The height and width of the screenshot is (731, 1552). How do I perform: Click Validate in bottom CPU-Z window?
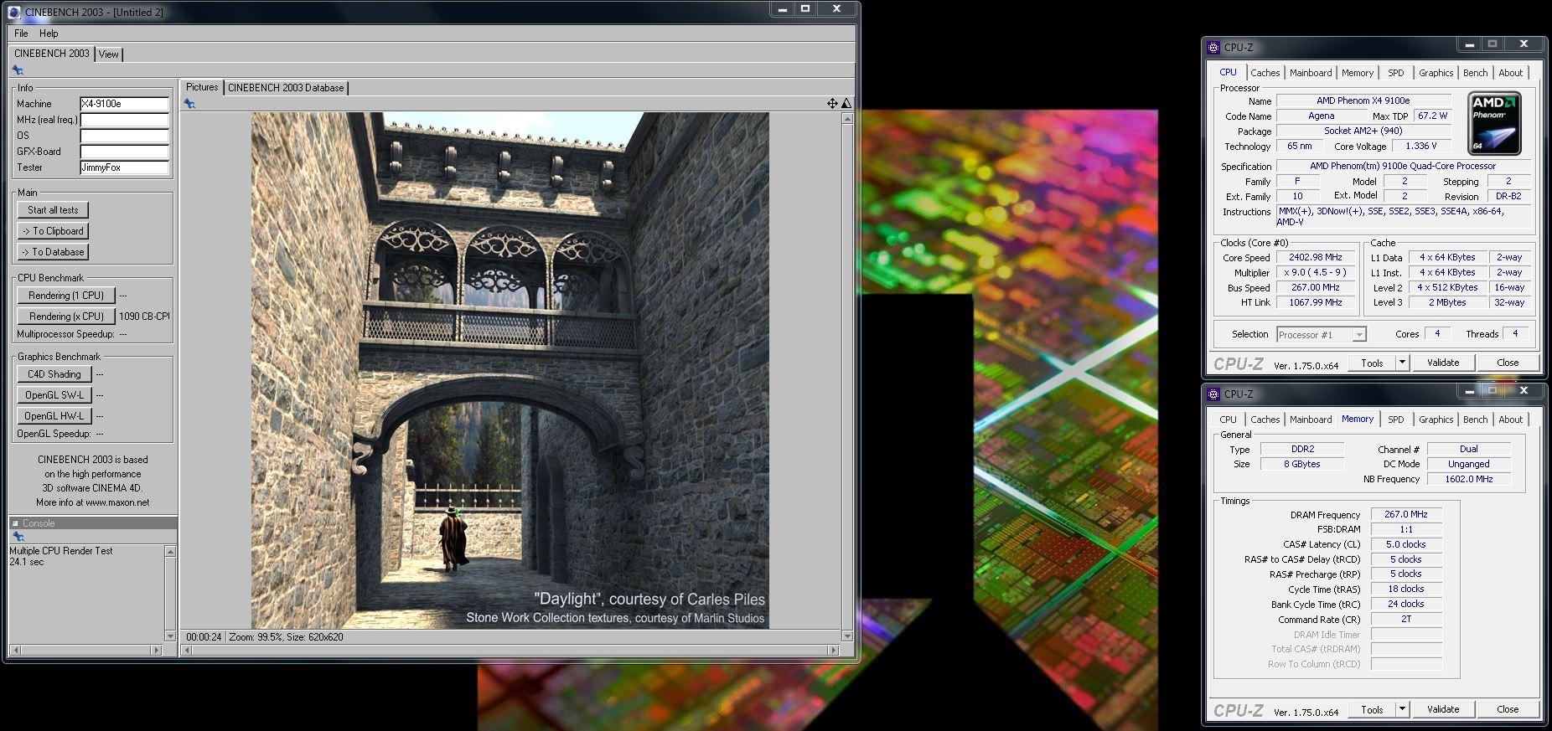(1443, 709)
